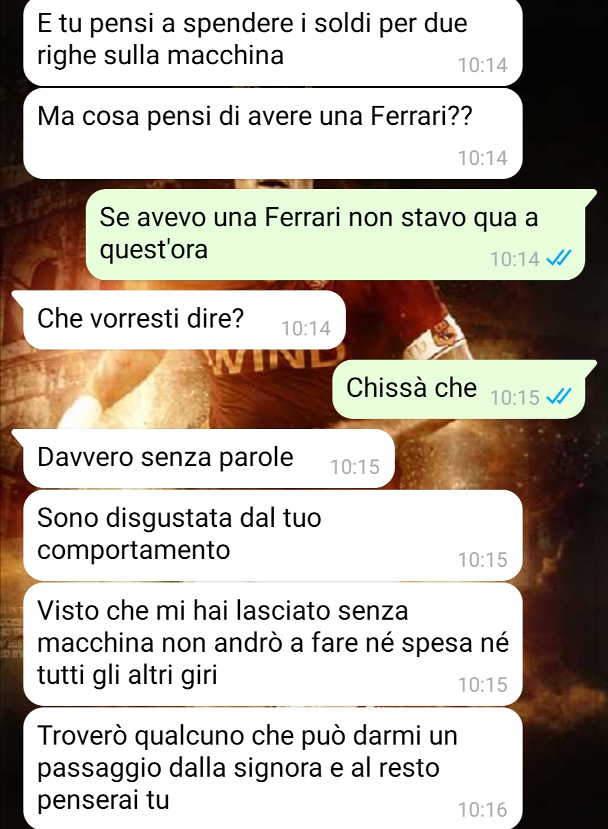
Task: Tap timestamp 10:15 next to 'Davvero senza parole'
Action: pos(355,467)
